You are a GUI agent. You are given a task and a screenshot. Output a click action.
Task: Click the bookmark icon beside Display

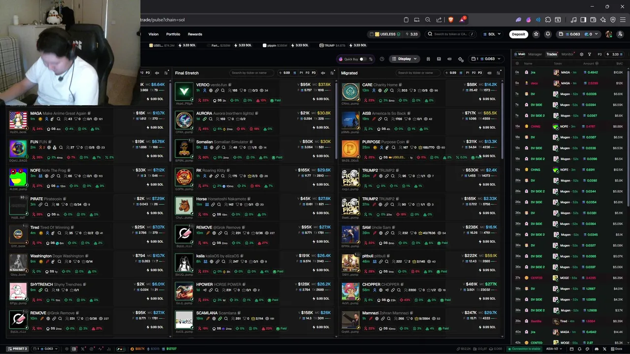[x=428, y=59]
